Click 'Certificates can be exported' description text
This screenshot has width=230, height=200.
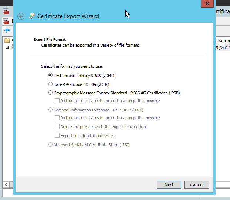coord(91,45)
